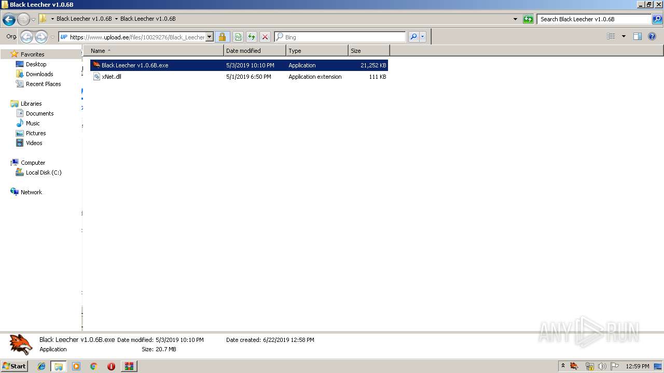Launch Opera from the taskbar

[x=111, y=366]
